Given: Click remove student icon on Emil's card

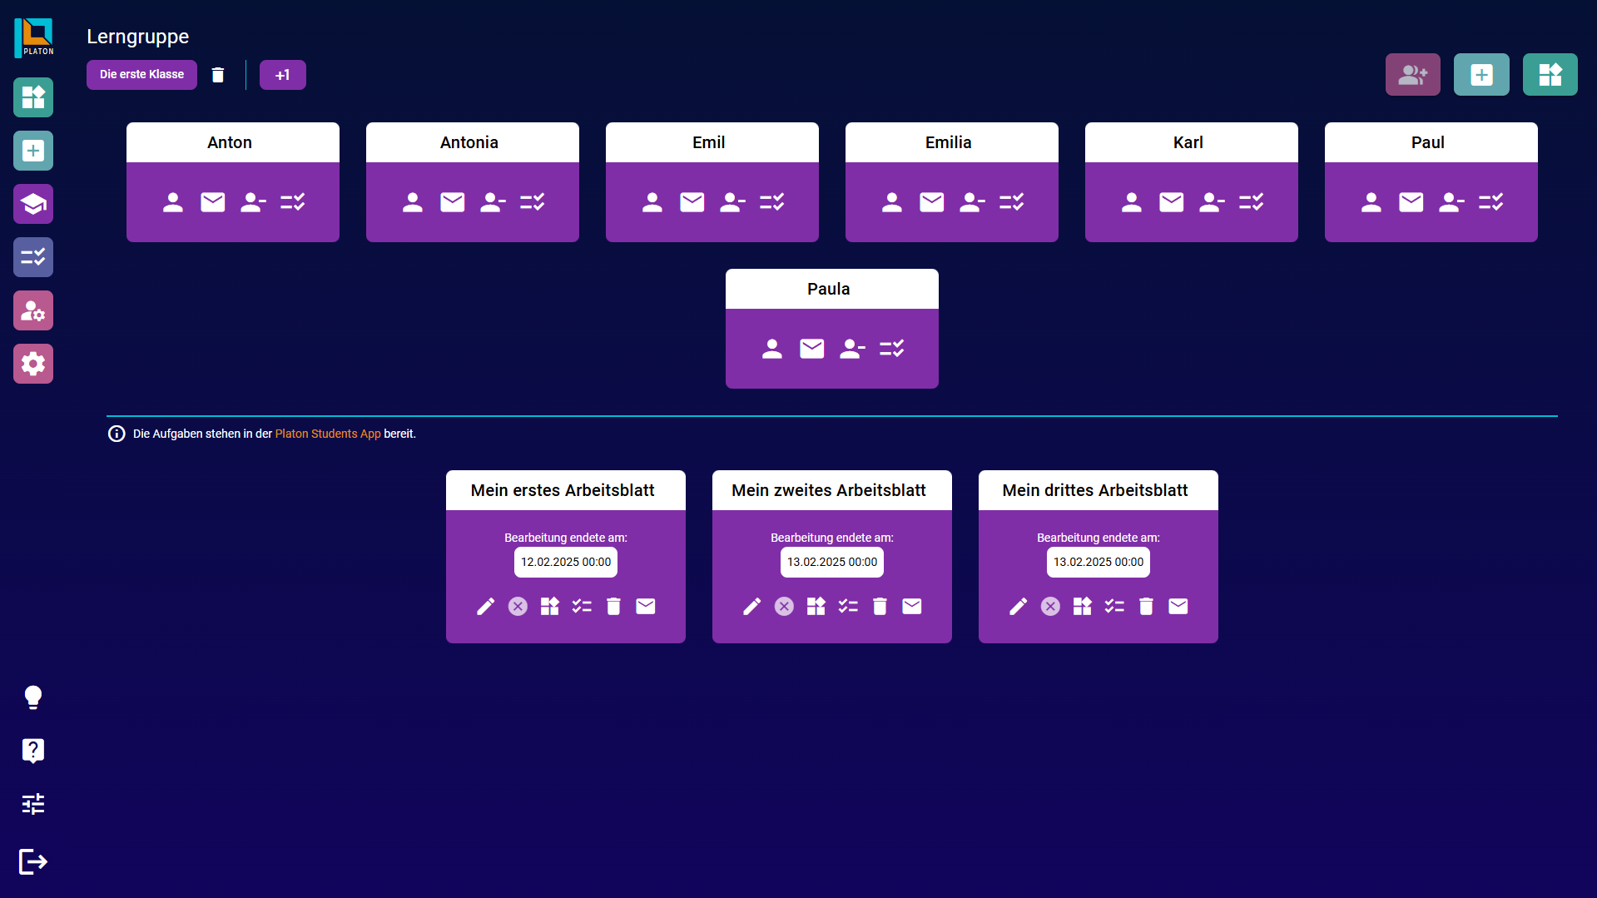Looking at the screenshot, I should coord(732,202).
